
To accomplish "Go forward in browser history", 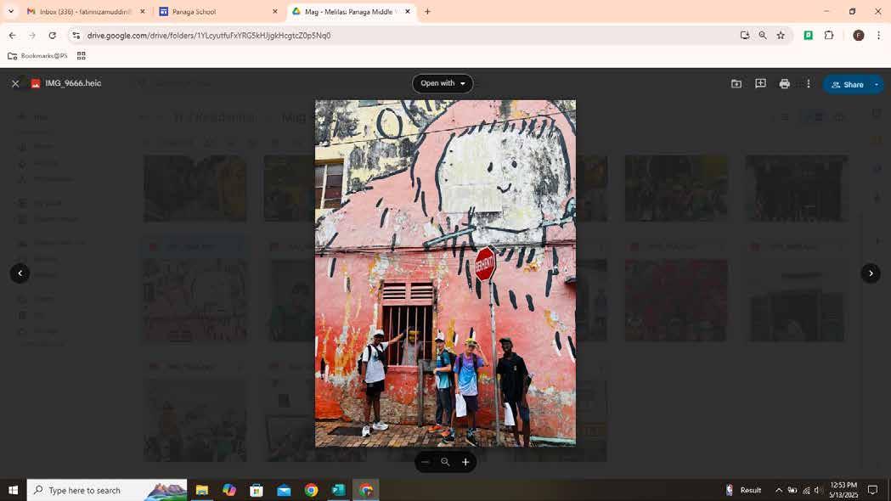I will pyautogui.click(x=31, y=35).
